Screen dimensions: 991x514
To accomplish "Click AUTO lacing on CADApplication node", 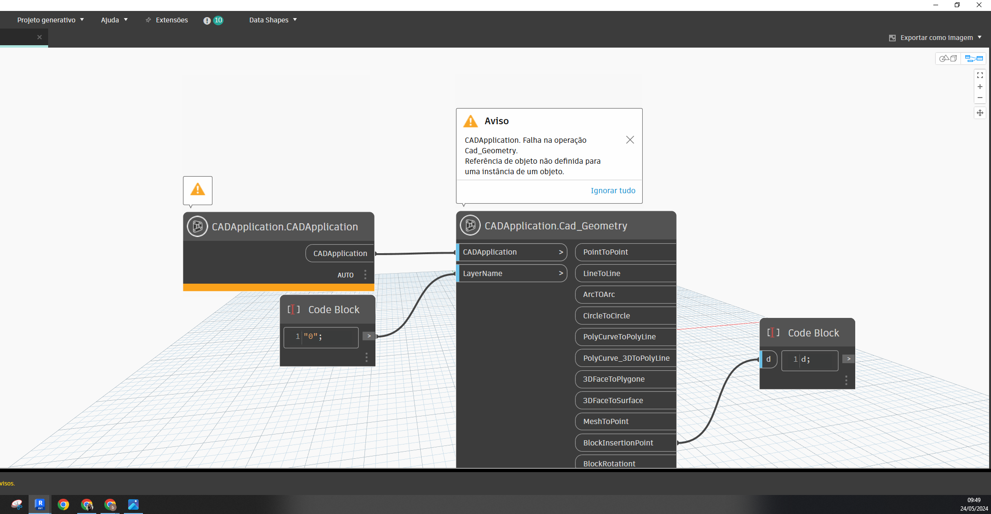I will click(345, 275).
